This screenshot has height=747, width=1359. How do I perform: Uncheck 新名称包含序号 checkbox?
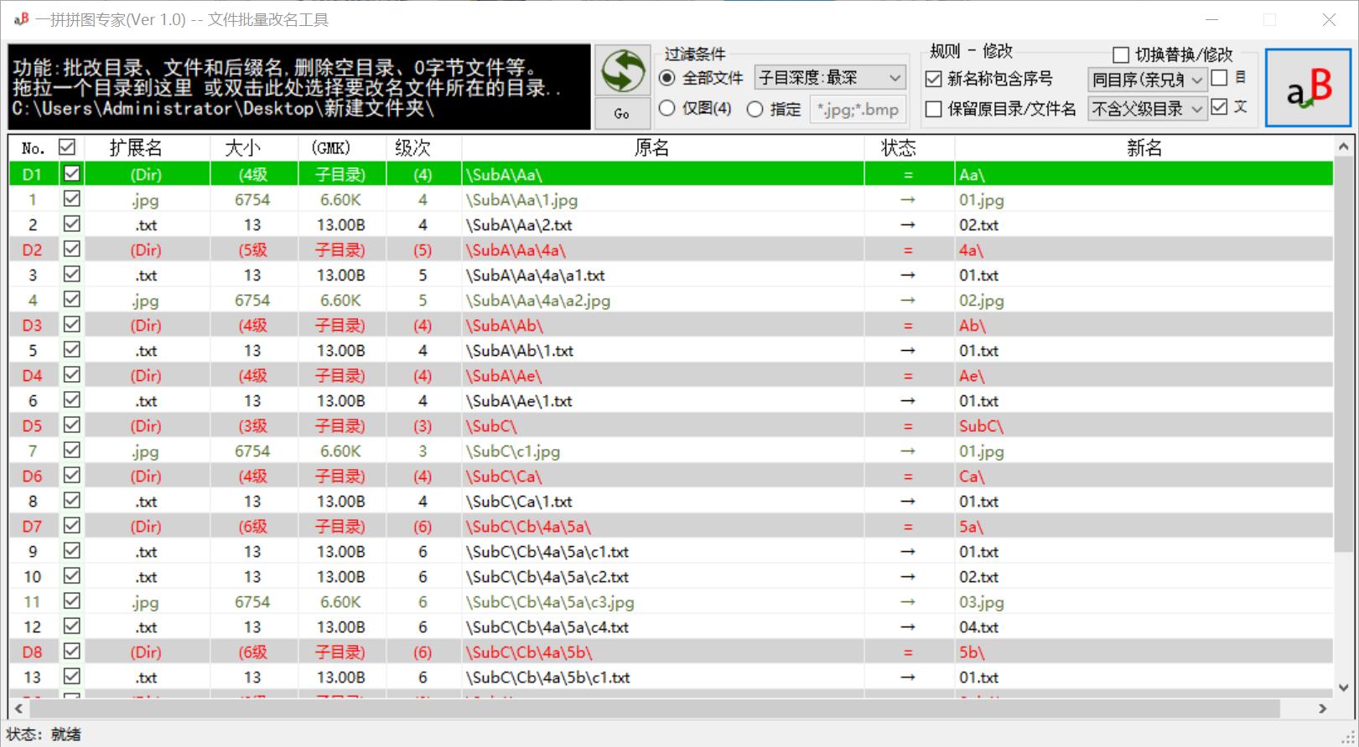[x=933, y=79]
